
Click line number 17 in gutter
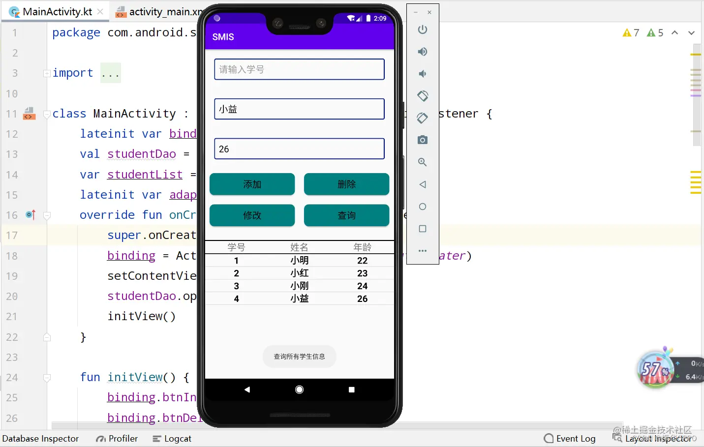tap(12, 236)
